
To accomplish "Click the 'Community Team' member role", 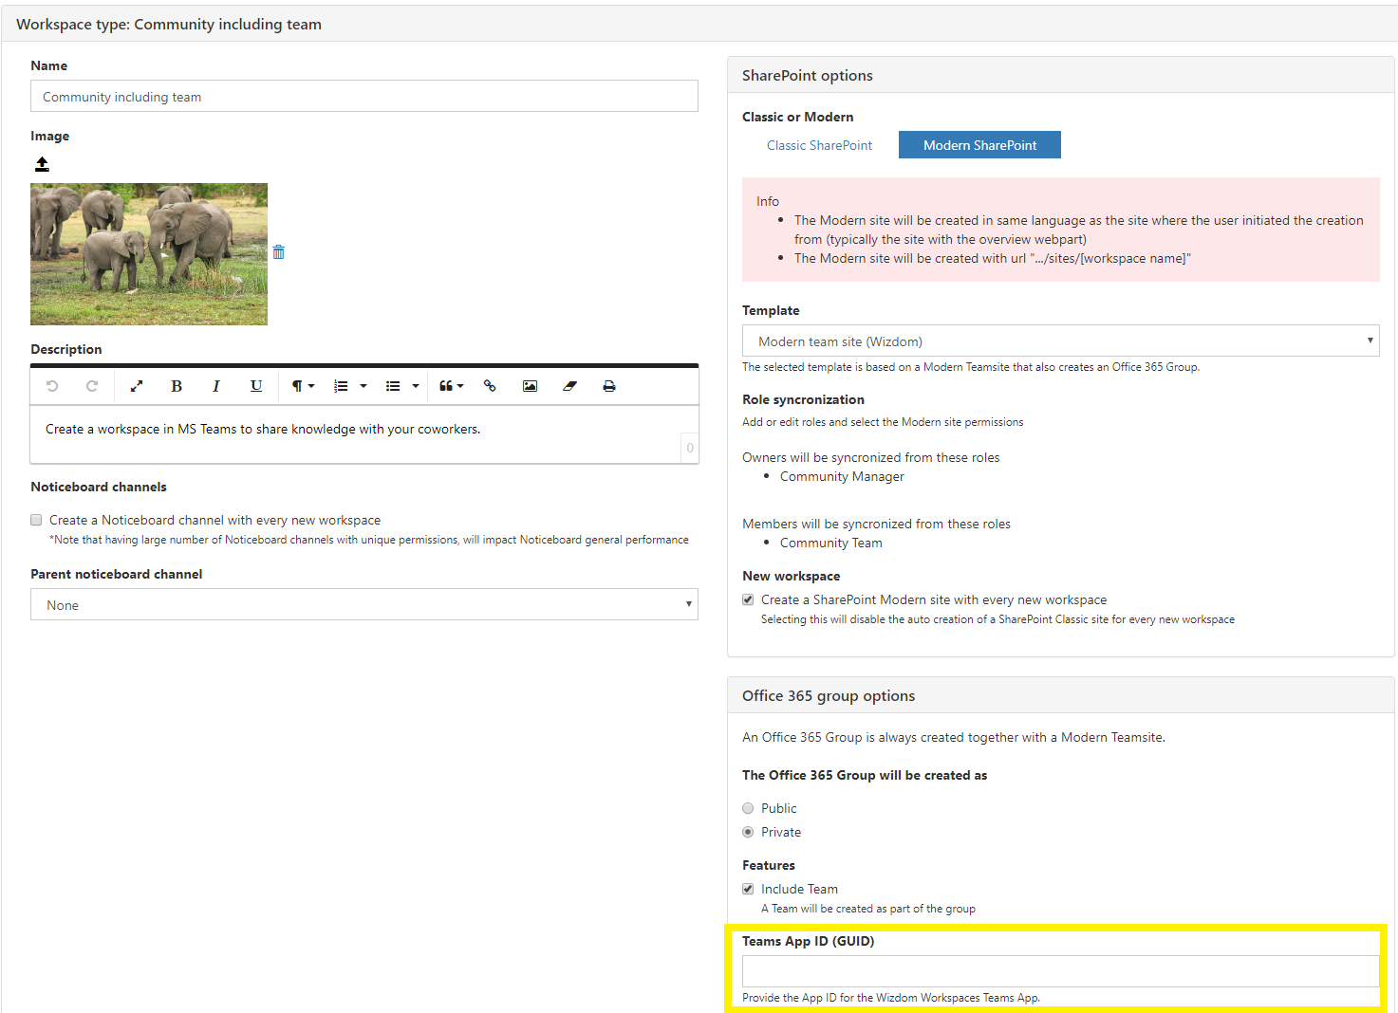I will coord(831,543).
